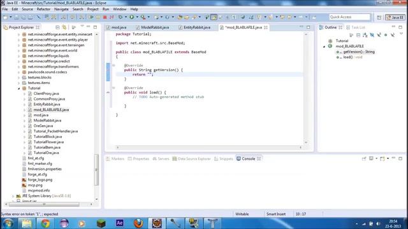Click the Minecraft block taskbar icon
The height and width of the screenshot is (229, 408).
[x=101, y=223]
